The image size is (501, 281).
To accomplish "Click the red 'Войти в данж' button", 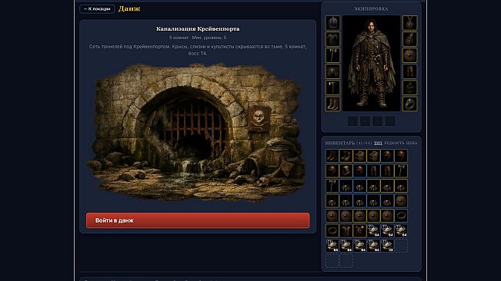I will pos(198,220).
